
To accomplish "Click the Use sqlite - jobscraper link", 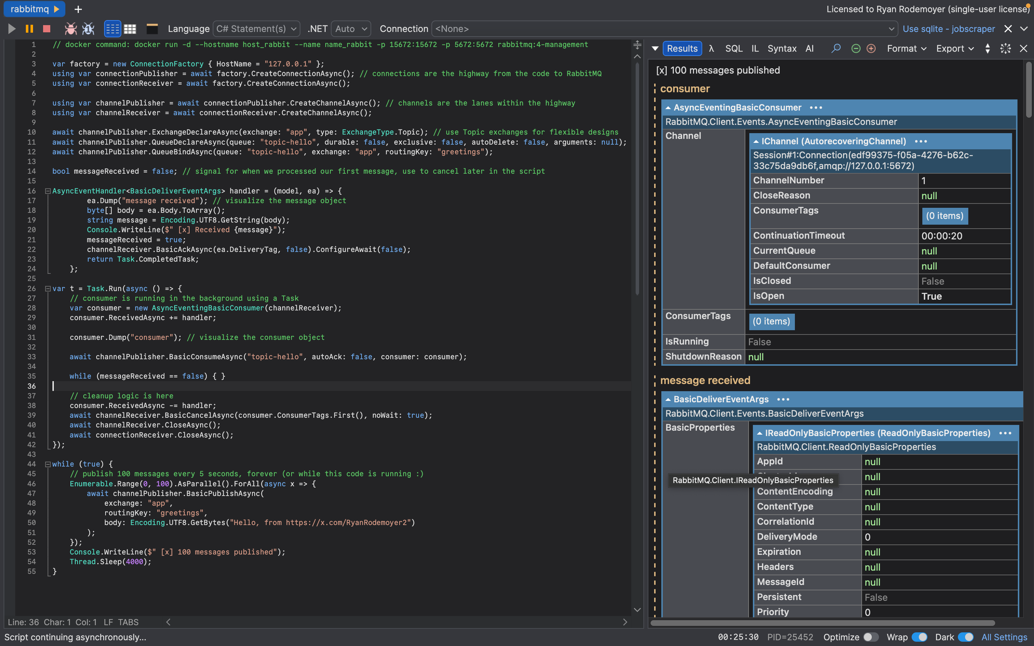I will (x=949, y=29).
